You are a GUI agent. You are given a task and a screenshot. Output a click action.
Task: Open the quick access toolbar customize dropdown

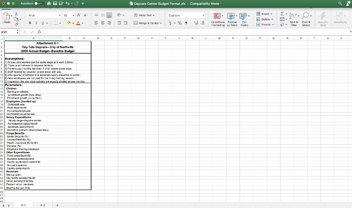[83, 3]
